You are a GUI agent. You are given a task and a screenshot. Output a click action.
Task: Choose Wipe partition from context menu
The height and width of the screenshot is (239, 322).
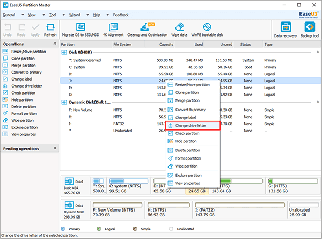(193, 166)
